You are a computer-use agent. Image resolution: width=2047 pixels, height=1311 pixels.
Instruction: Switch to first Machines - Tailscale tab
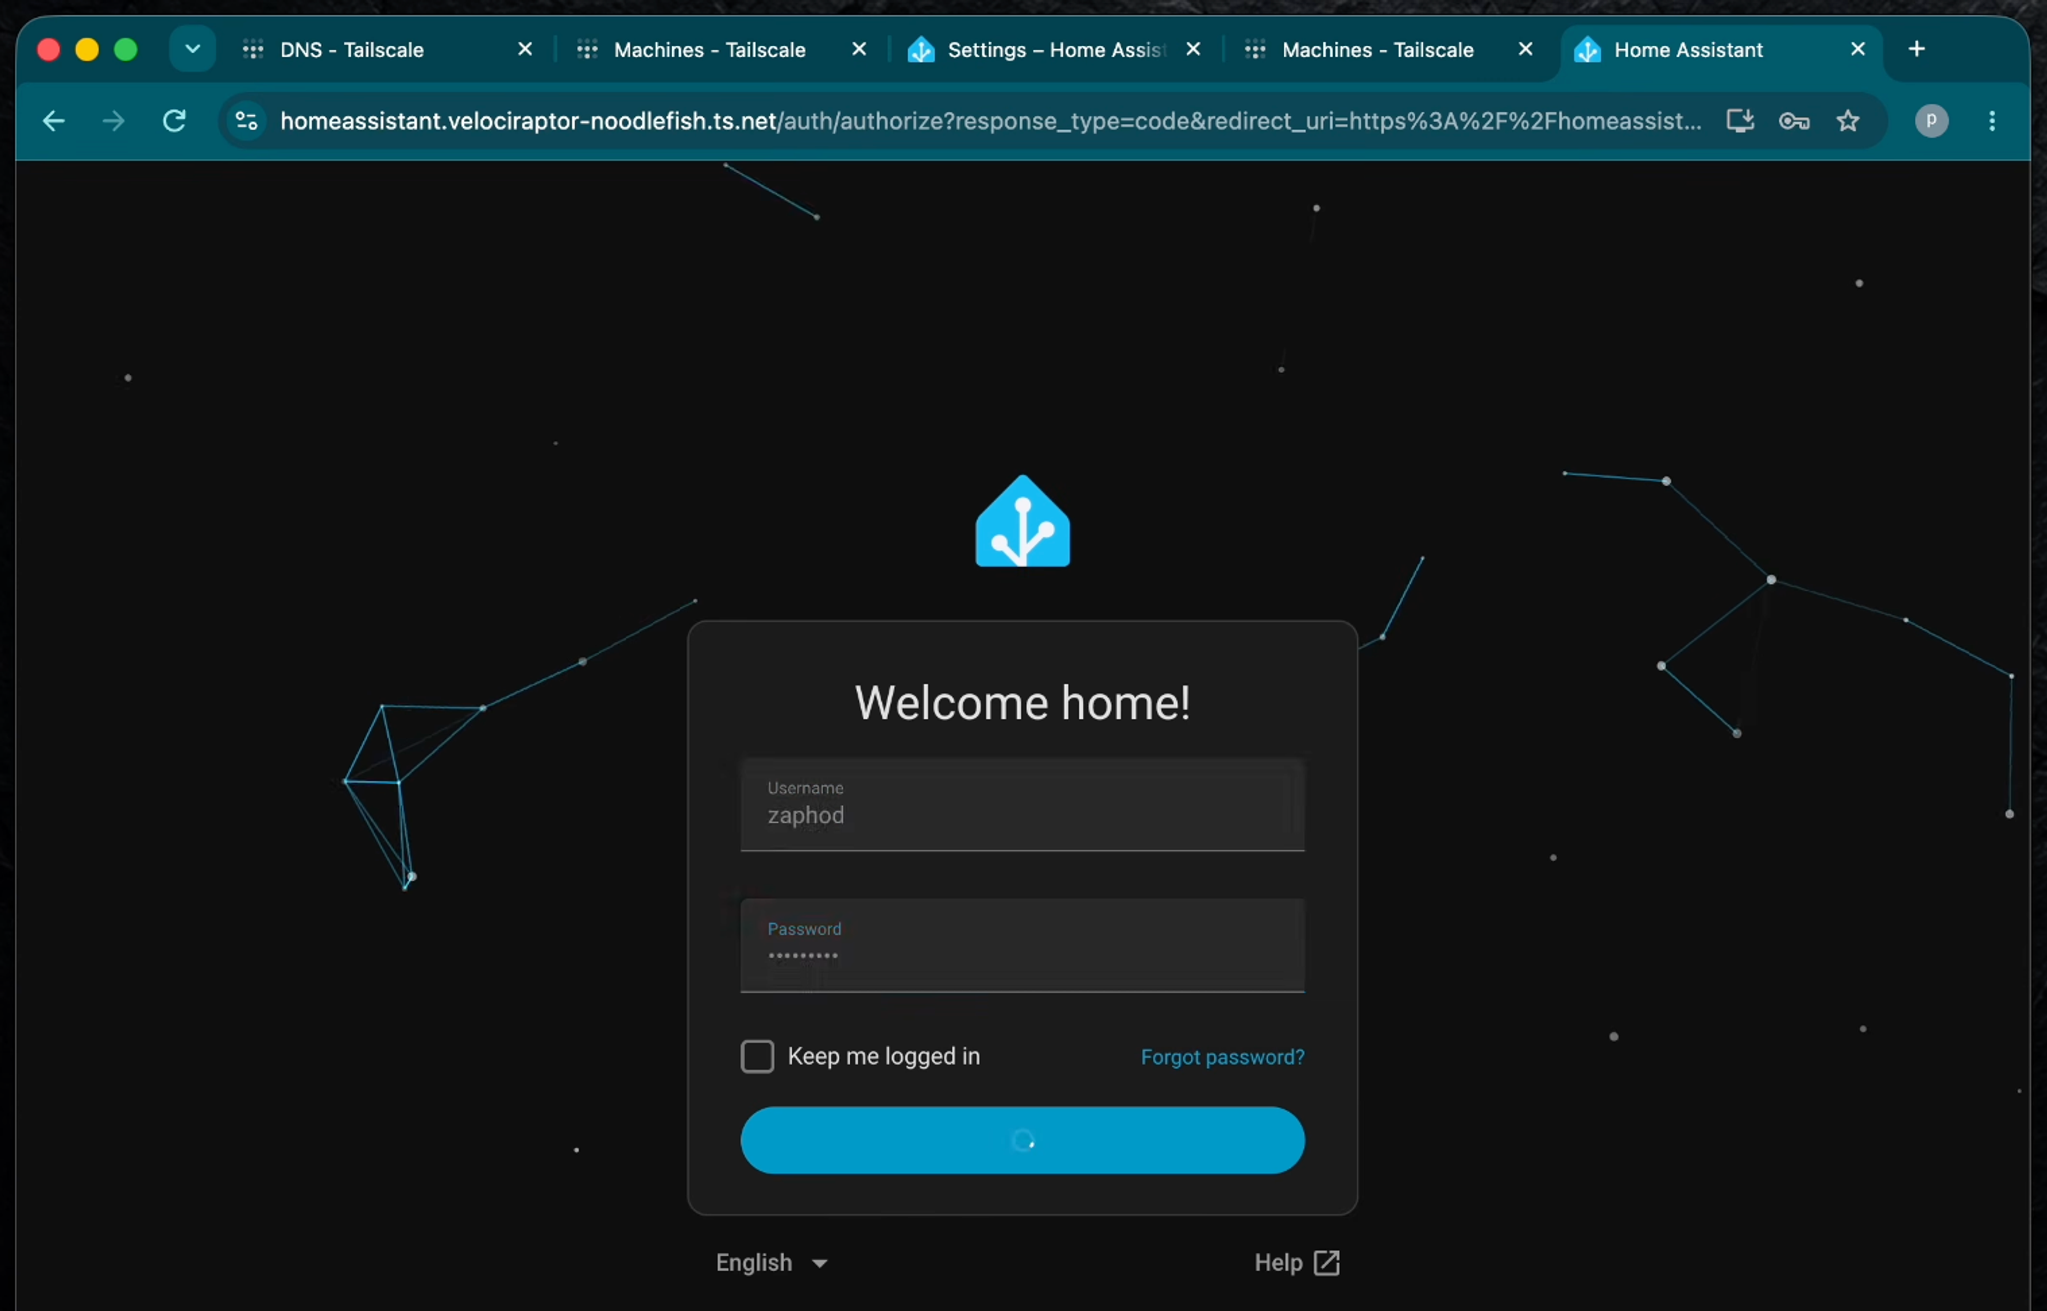tap(710, 50)
